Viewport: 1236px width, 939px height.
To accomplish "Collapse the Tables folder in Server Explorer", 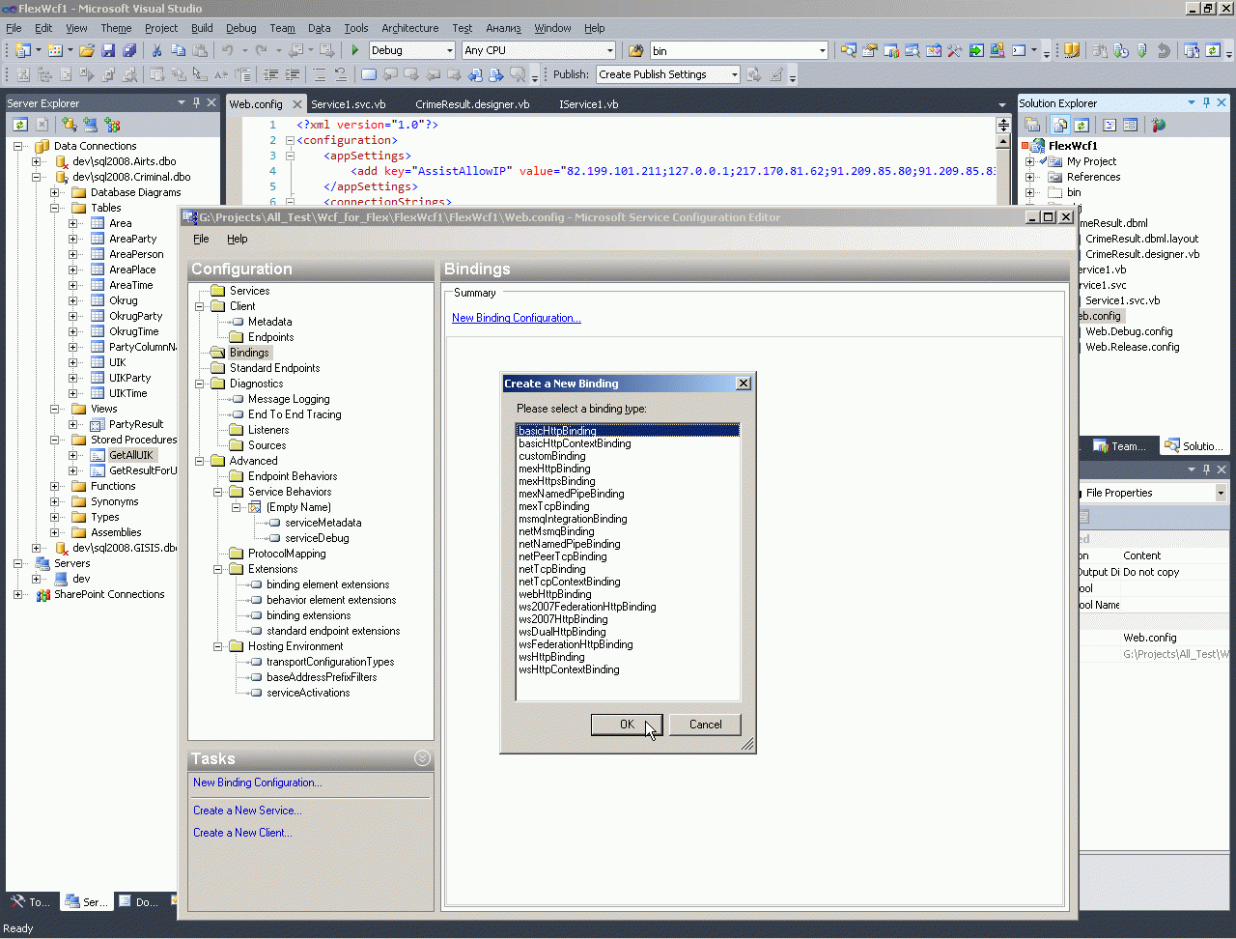I will click(x=55, y=208).
